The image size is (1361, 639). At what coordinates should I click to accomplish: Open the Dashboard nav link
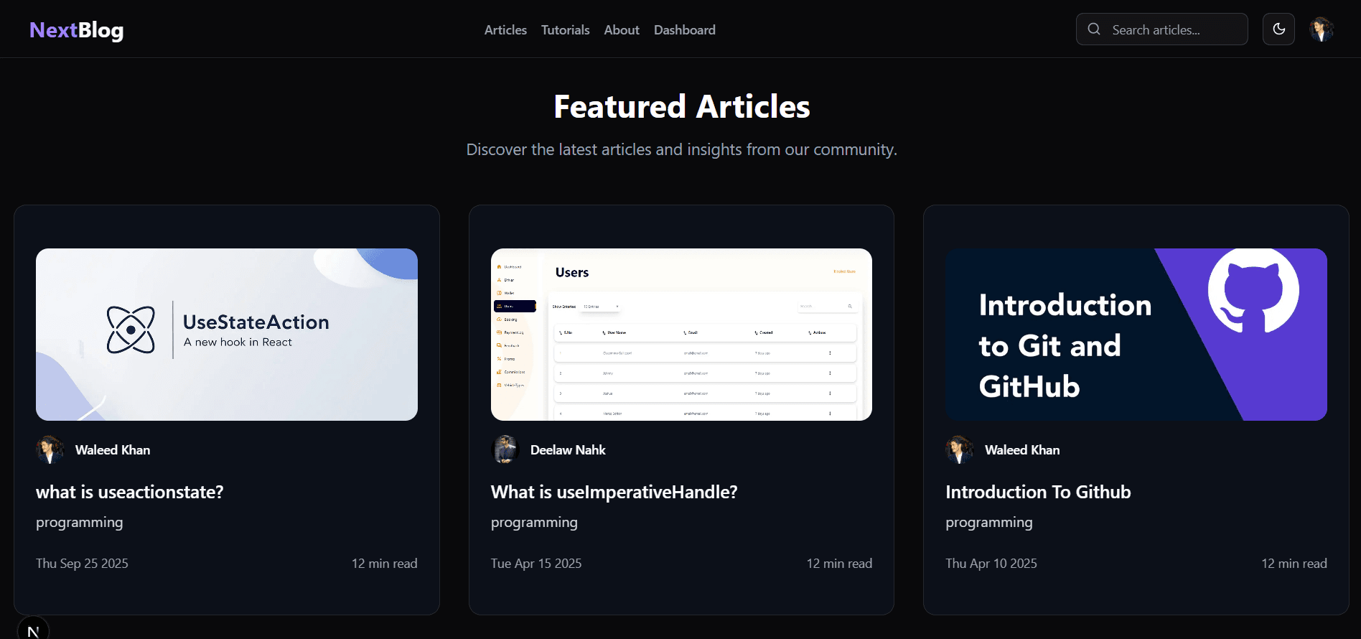[685, 30]
